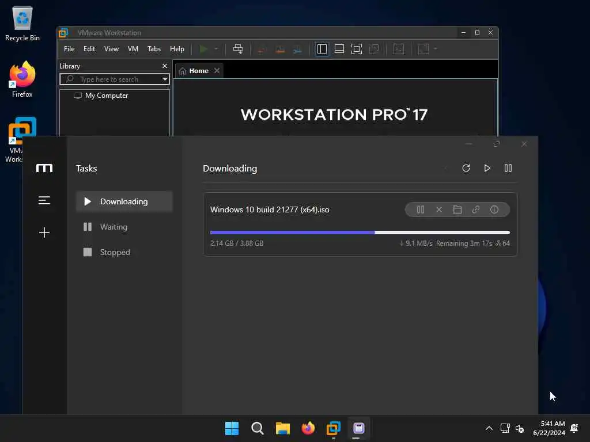Open the hamburger menu in download manager sidebar
The width and height of the screenshot is (590, 442).
44,200
